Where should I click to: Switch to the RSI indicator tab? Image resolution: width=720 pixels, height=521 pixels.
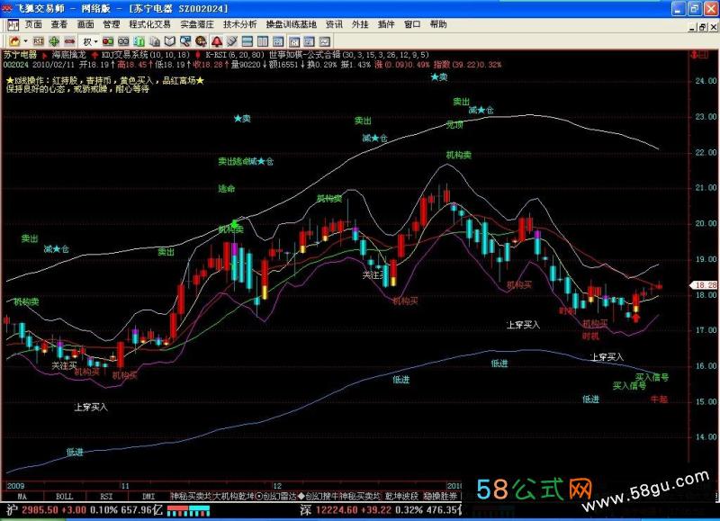[x=106, y=496]
